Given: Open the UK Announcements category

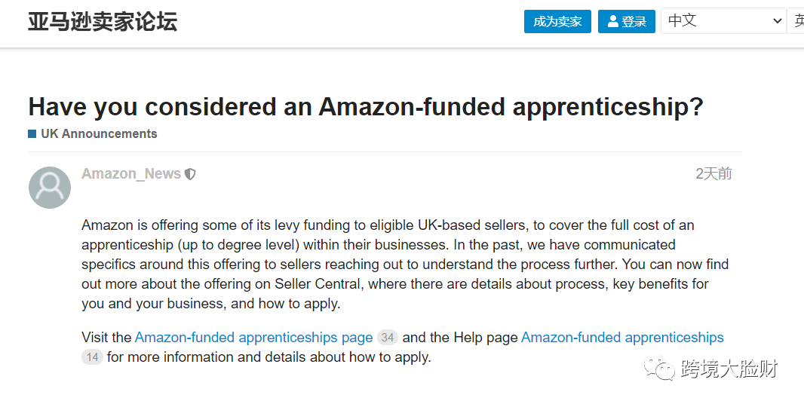Looking at the screenshot, I should [99, 134].
